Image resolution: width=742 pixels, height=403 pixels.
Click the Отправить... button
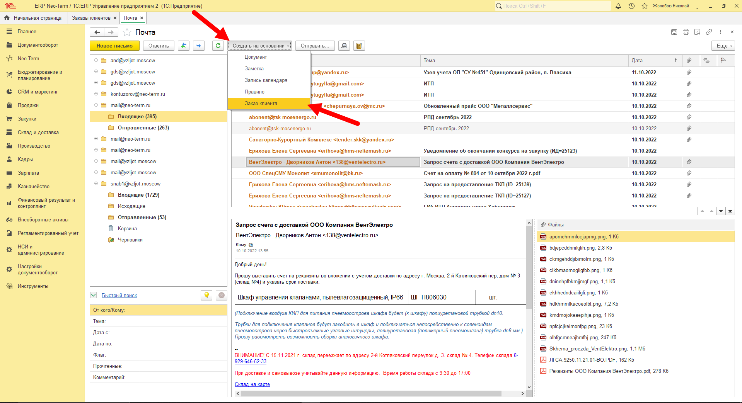pyautogui.click(x=315, y=46)
